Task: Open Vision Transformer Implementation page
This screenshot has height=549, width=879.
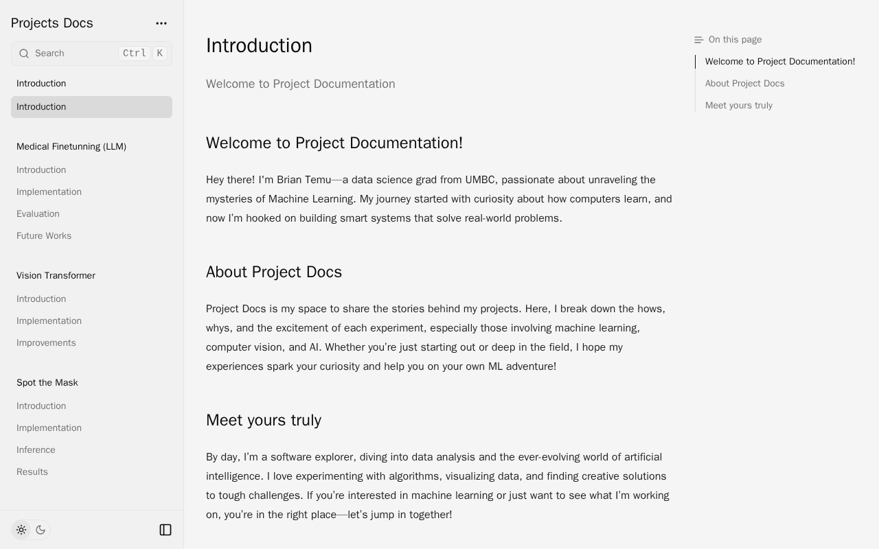Action: coord(49,321)
